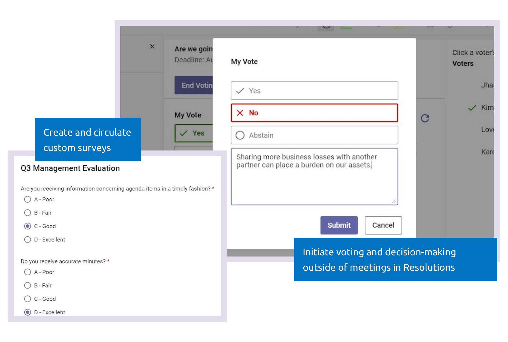
Task: Choose A - Poor for accurate minutes question
Action: click(x=28, y=272)
